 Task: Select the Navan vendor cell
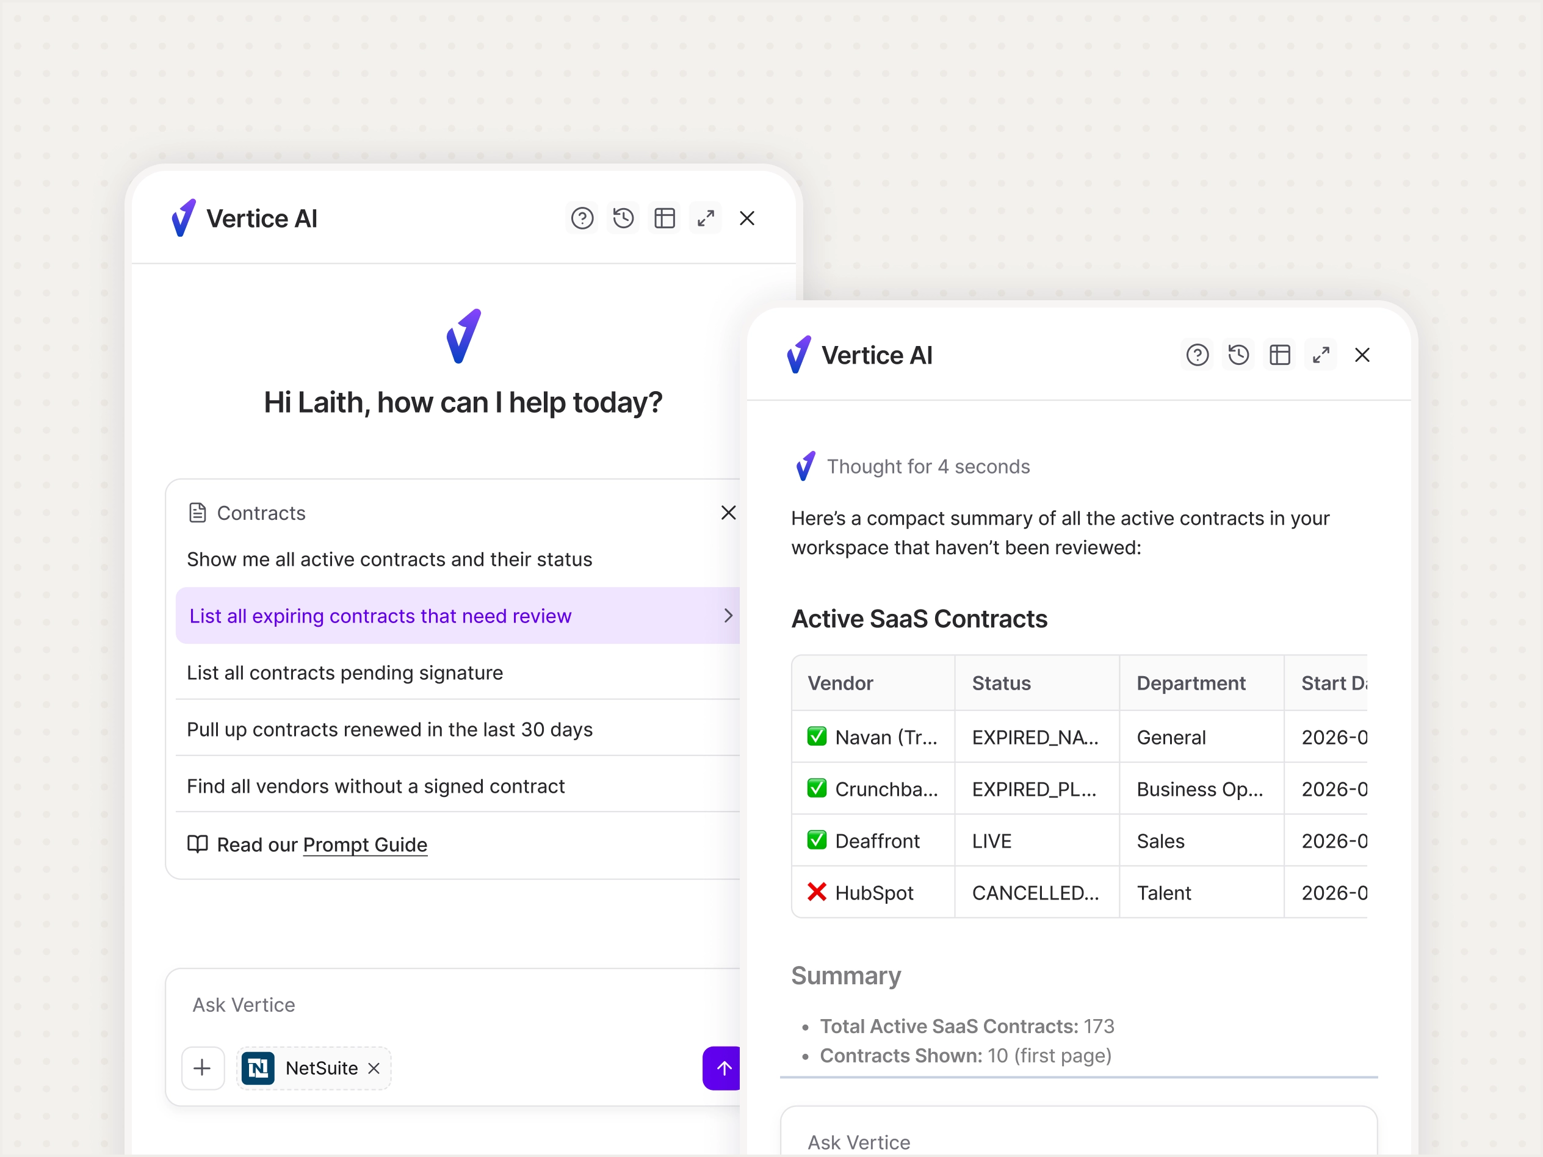(873, 737)
